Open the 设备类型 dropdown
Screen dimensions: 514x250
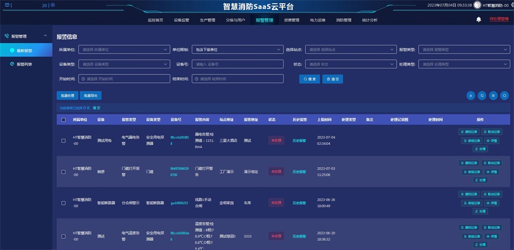tap(124, 64)
